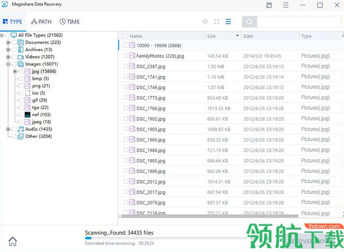Screen dimensions: 344x252
Task: Switch to list view icon
Action: coord(228,22)
